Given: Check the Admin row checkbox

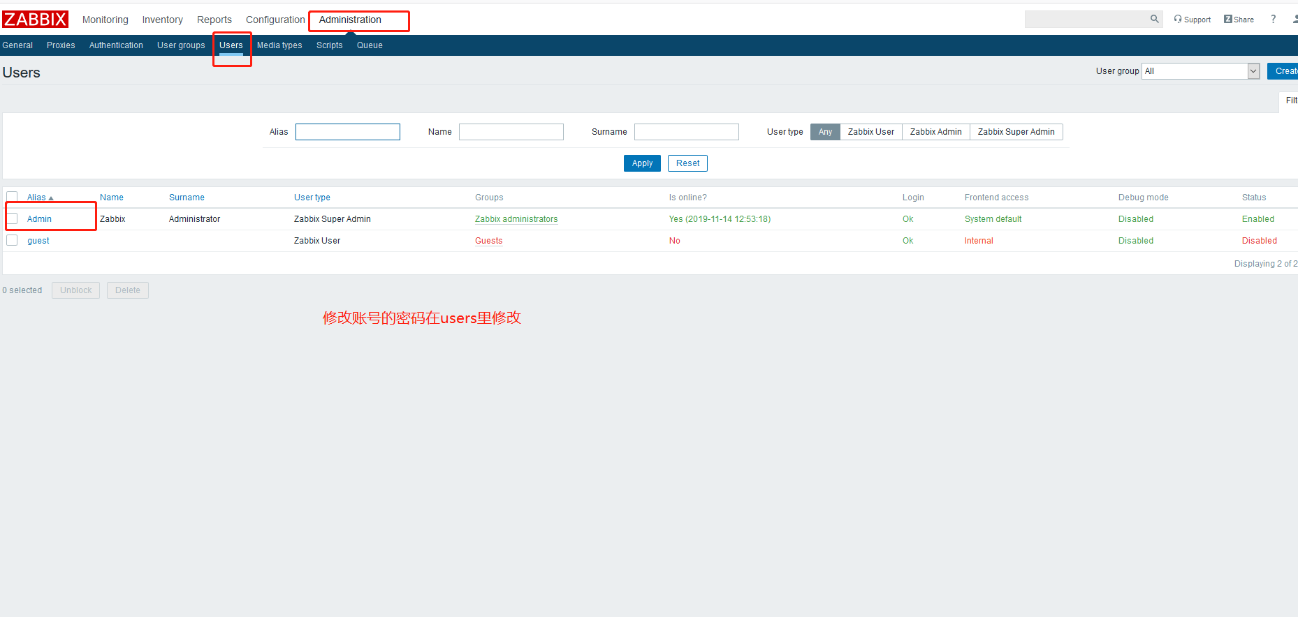Looking at the screenshot, I should (x=12, y=218).
